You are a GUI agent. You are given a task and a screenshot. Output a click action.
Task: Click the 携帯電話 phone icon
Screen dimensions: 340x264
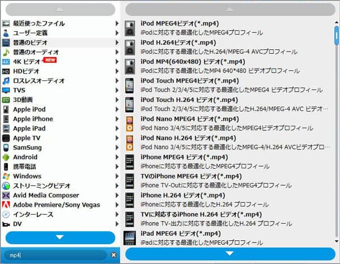[6, 167]
